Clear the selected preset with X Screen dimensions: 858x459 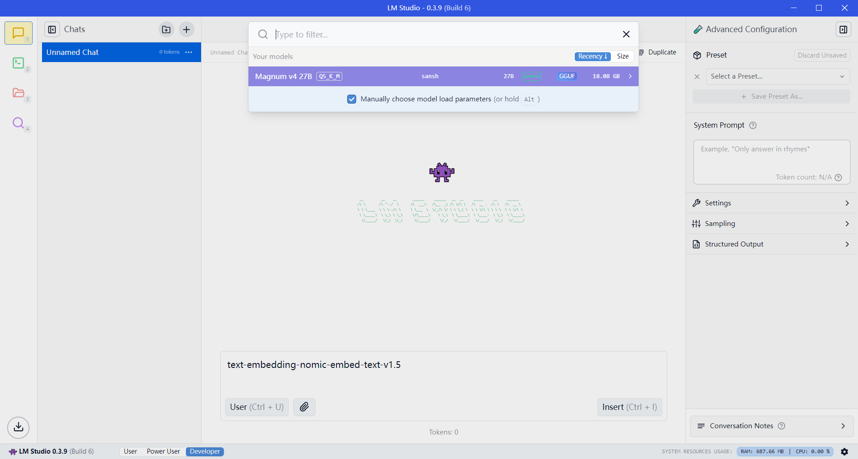tap(697, 77)
